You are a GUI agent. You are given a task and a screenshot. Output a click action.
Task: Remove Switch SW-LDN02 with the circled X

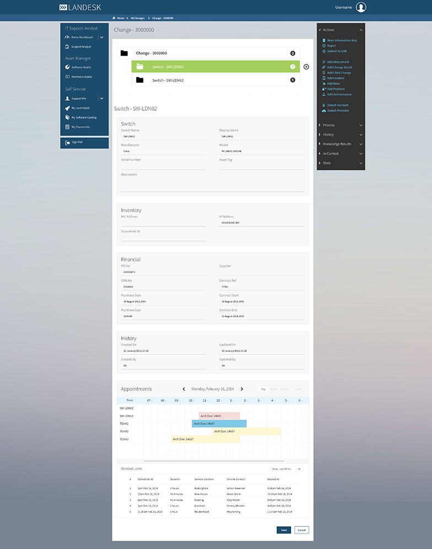[306, 67]
